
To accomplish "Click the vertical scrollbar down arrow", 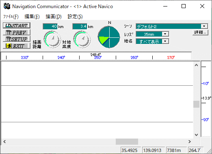I will pos(196,134).
